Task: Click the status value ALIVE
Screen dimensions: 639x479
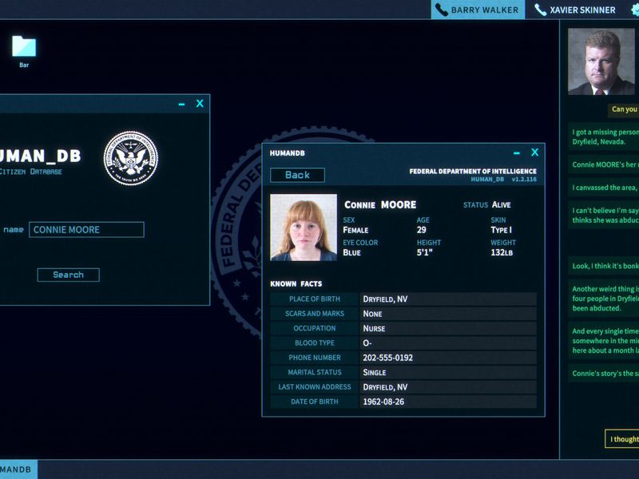Action: coord(502,205)
